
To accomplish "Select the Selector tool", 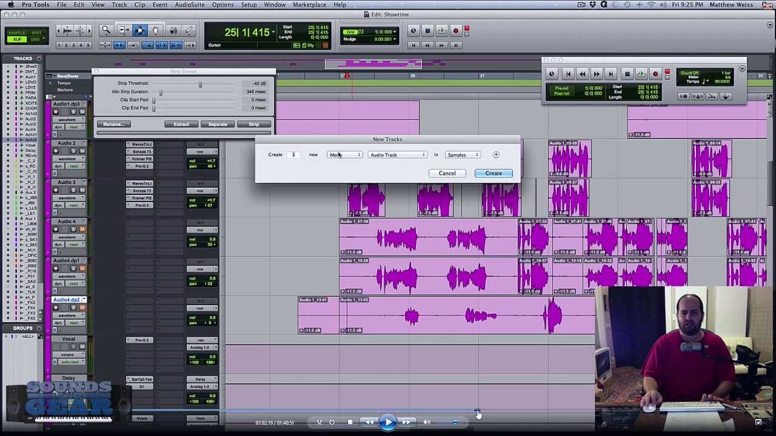I will [140, 30].
